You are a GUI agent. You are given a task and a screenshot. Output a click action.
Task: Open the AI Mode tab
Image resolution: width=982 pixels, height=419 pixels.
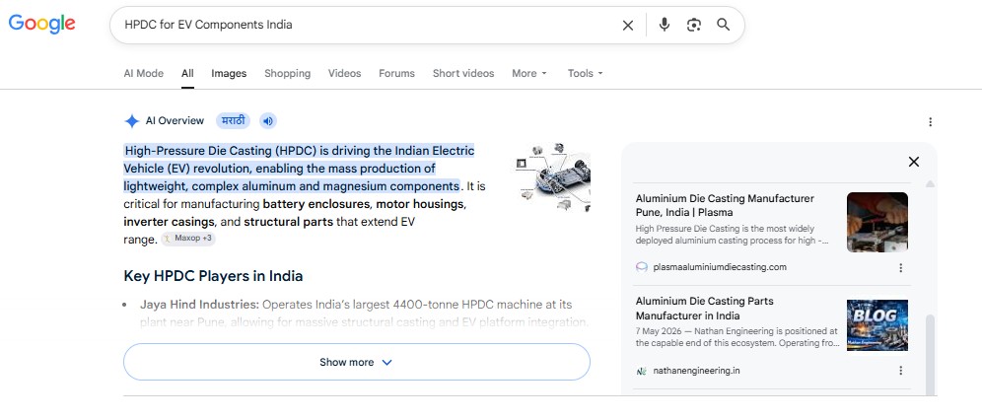point(143,73)
